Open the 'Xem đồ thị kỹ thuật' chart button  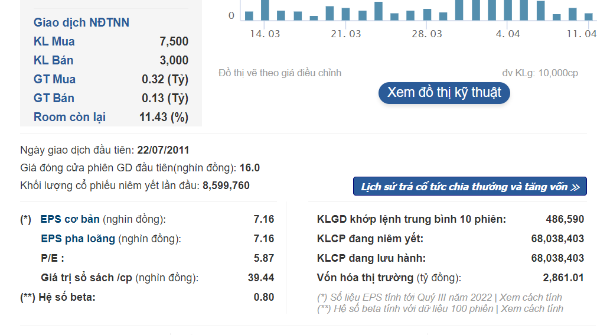(x=444, y=93)
